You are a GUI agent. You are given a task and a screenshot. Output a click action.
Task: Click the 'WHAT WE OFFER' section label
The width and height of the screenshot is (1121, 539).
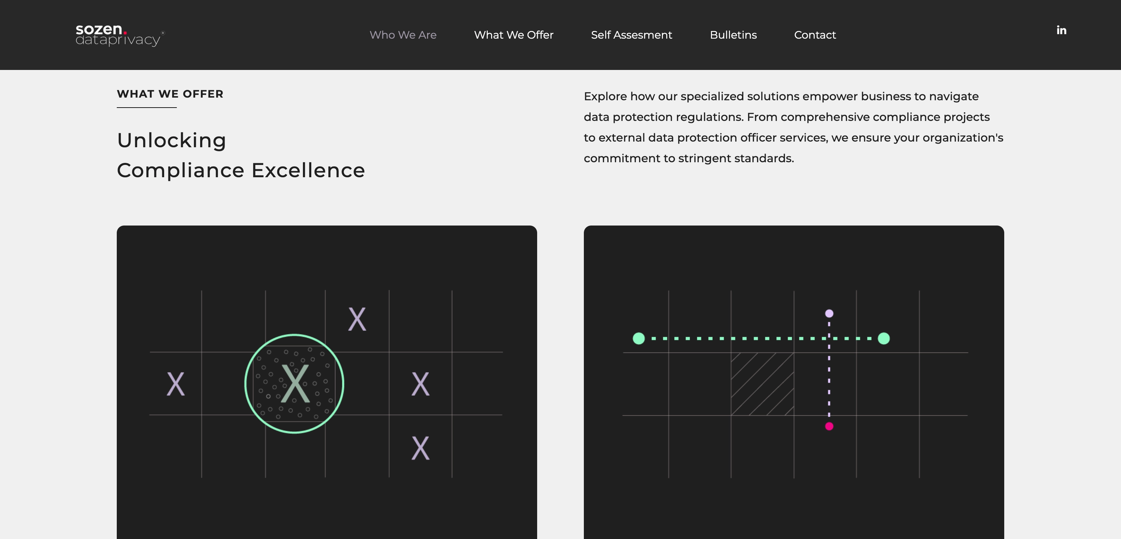pos(170,94)
